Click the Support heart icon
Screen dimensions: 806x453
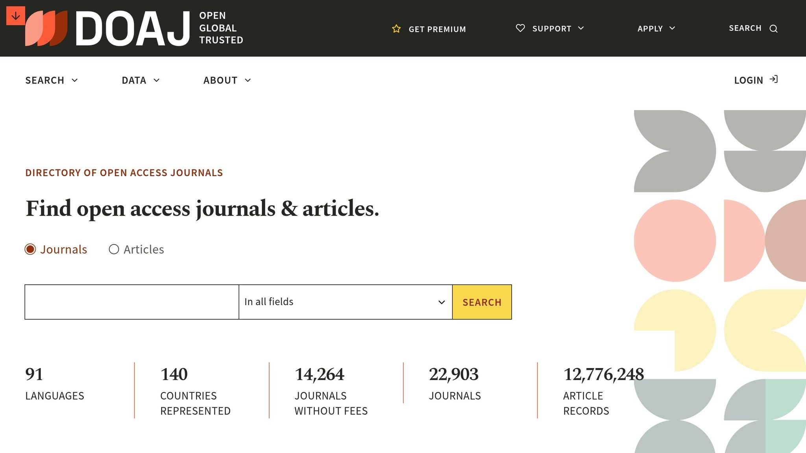[x=520, y=28]
